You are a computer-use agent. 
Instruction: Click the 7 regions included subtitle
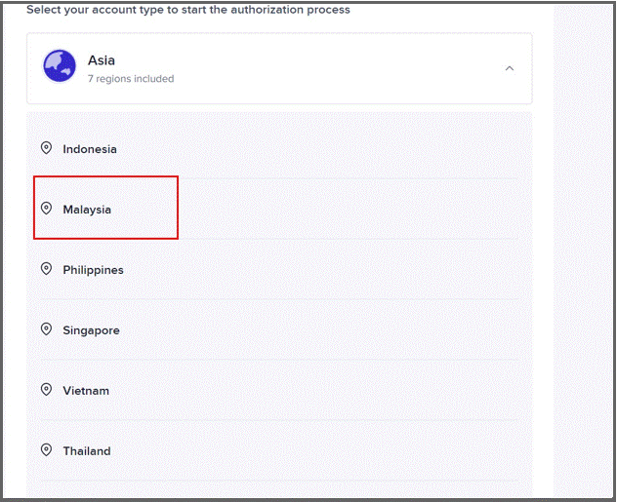pos(131,79)
